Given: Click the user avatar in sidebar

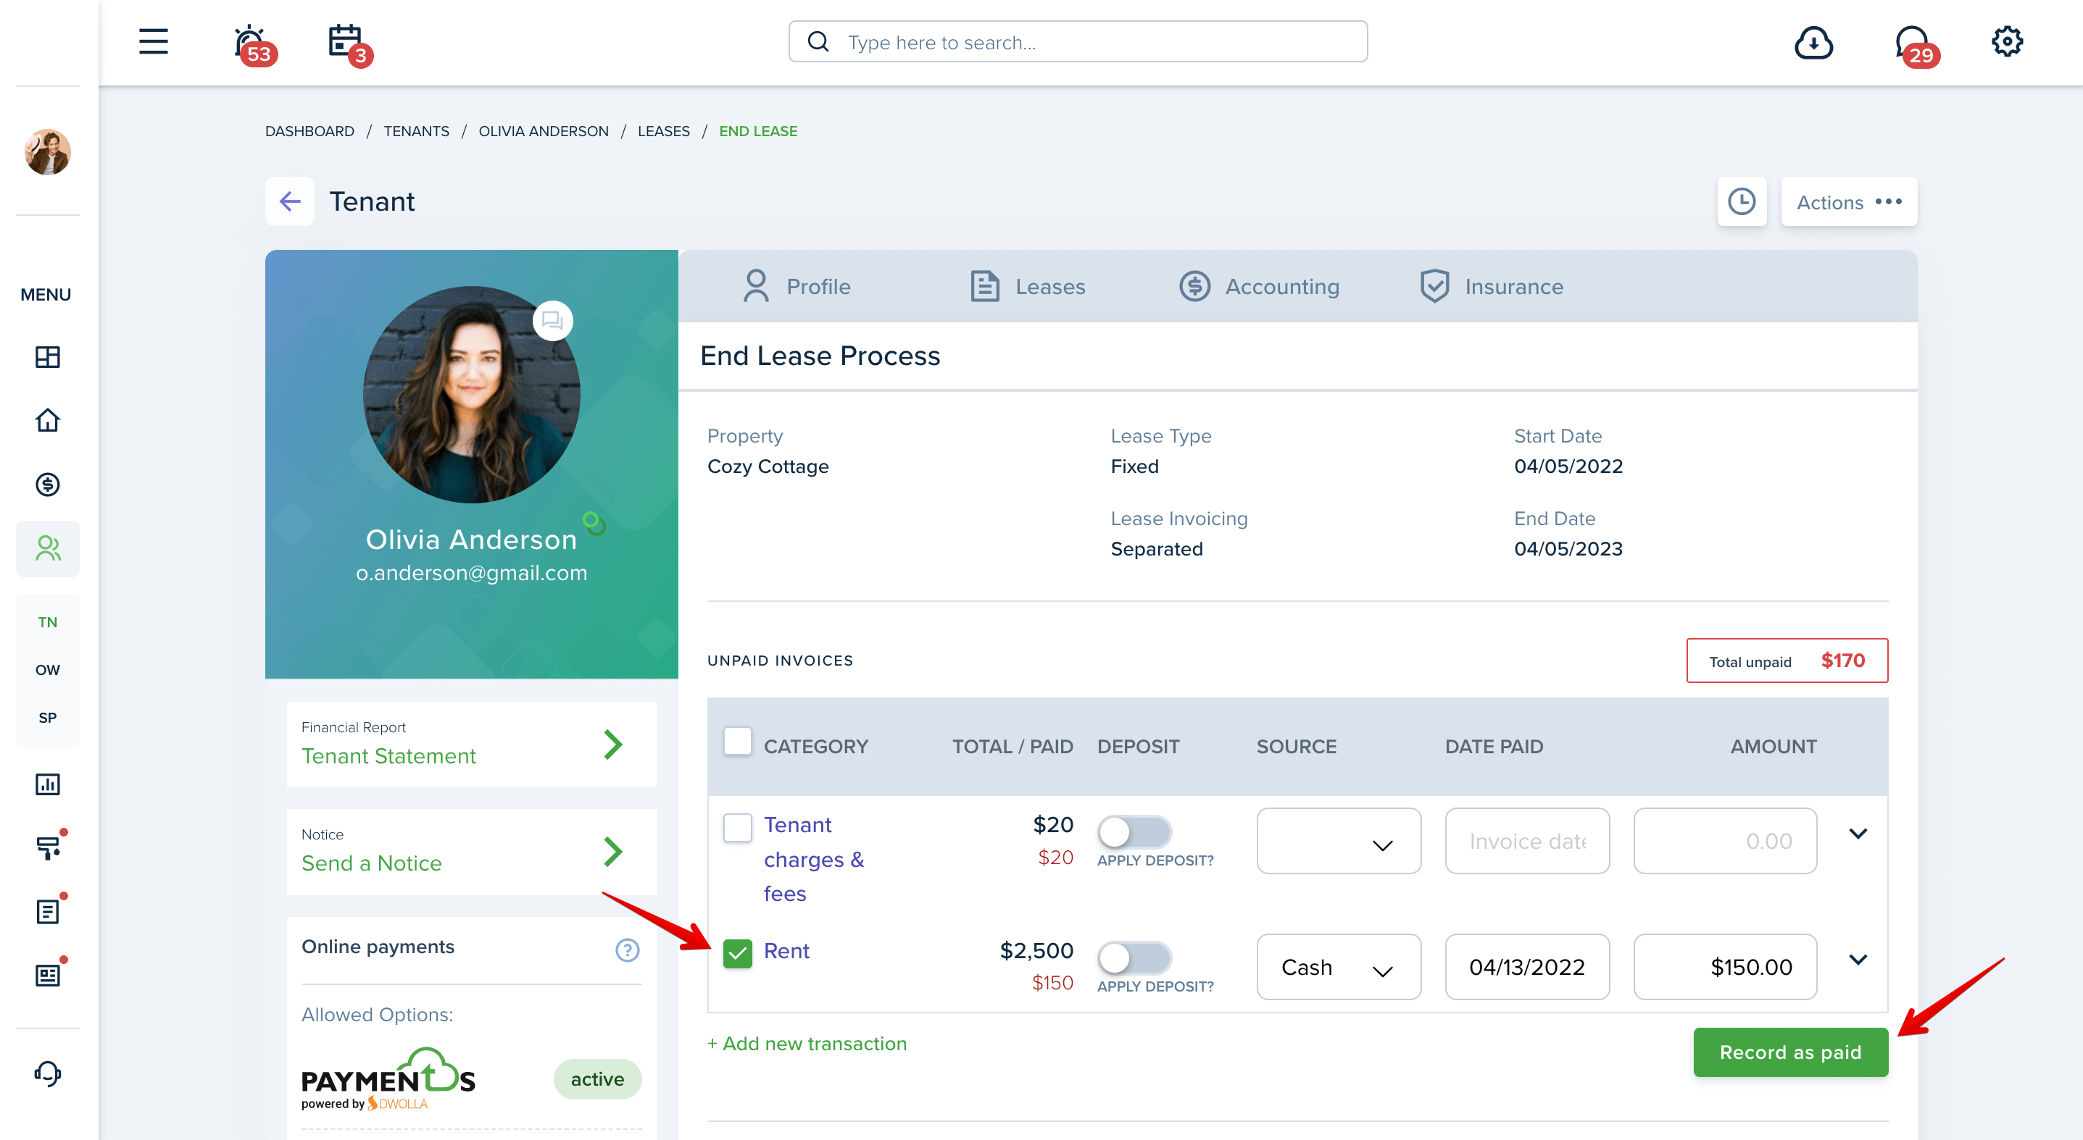Looking at the screenshot, I should [x=48, y=151].
